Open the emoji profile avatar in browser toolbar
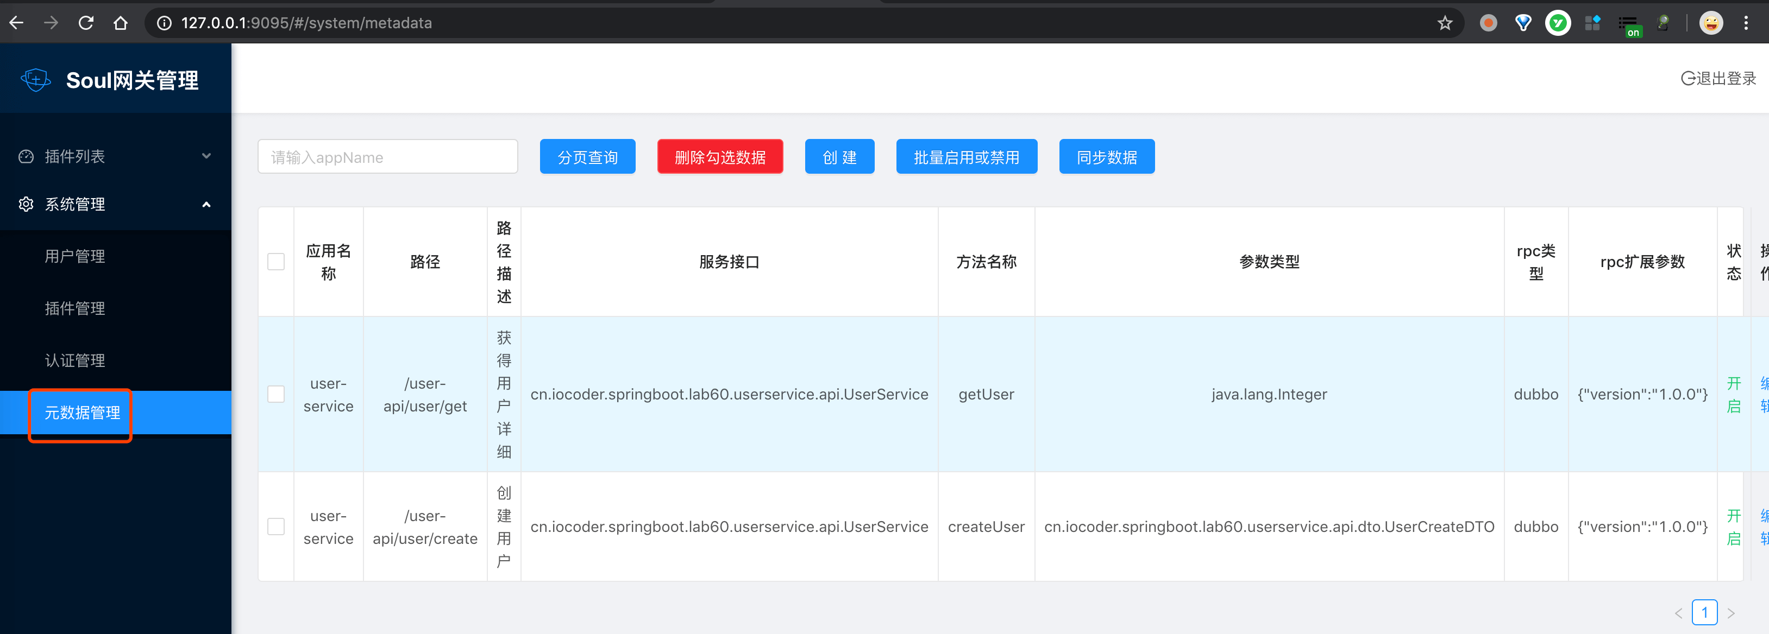The image size is (1769, 634). click(x=1711, y=23)
